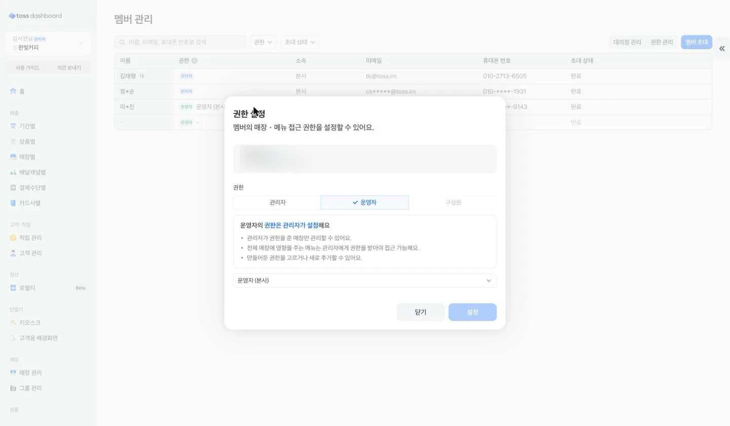This screenshot has height=426, width=730.
Task: Select the 정*순 member row name
Action: tap(127, 92)
